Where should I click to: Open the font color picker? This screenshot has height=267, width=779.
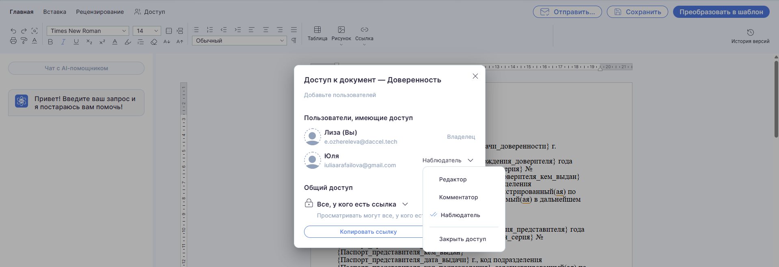pos(115,42)
